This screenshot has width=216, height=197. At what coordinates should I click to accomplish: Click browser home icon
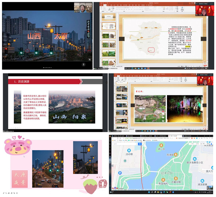pyautogui.click(x=120, y=138)
